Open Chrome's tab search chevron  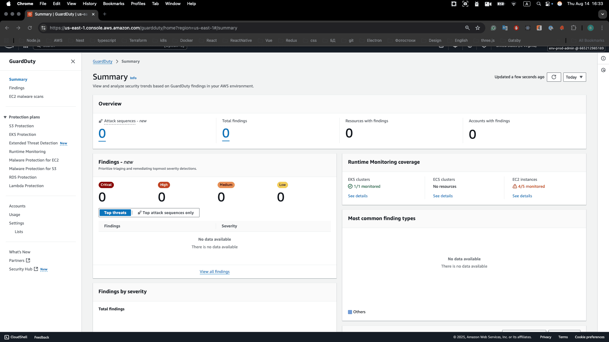coord(602,14)
